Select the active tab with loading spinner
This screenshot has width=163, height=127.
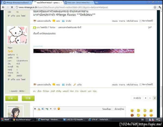click(x=48, y=3)
